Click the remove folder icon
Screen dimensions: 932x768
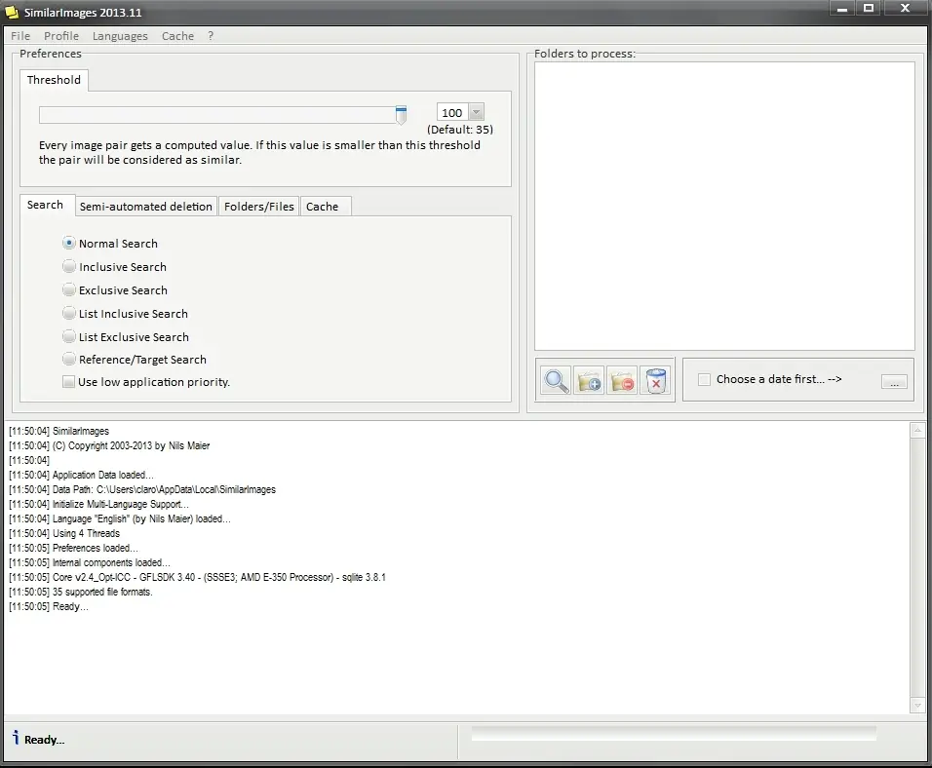pos(622,380)
